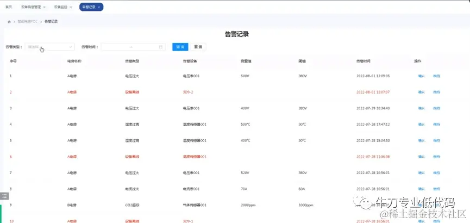Click 确认 for the 500℃ temperature row
The height and width of the screenshot is (223, 470).
point(422,124)
